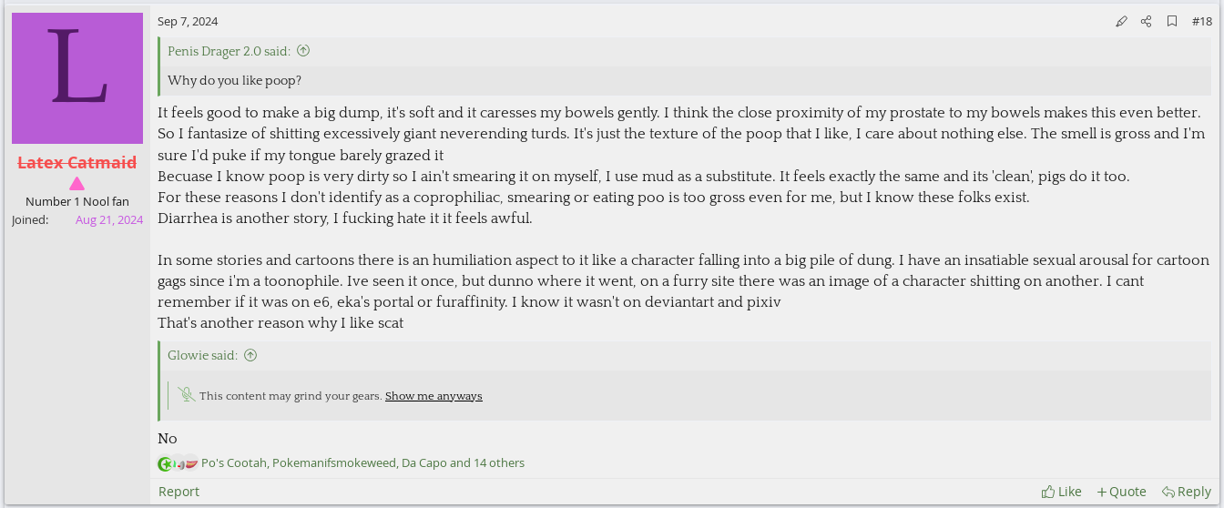The height and width of the screenshot is (508, 1224).
Task: Click the up-arrow beside Glowie said
Action: point(250,355)
